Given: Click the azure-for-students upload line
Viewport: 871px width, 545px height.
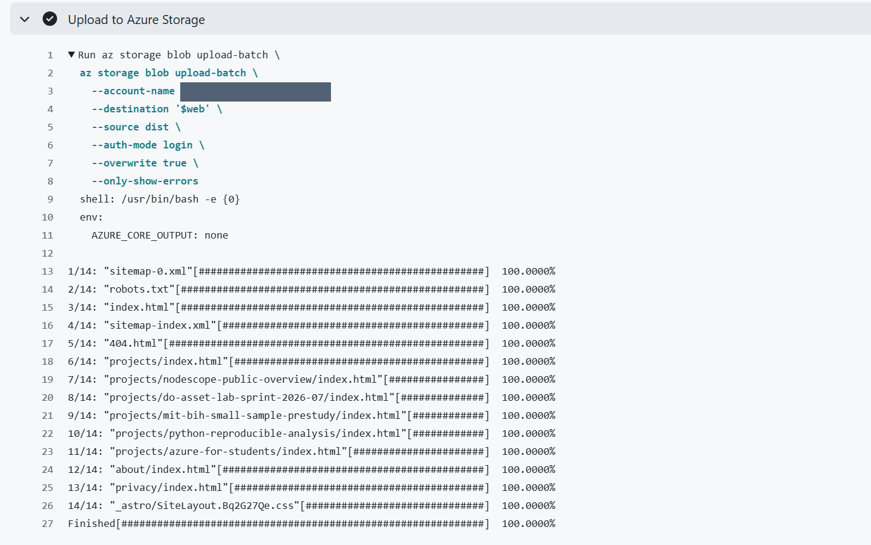Looking at the screenshot, I should coord(312,451).
